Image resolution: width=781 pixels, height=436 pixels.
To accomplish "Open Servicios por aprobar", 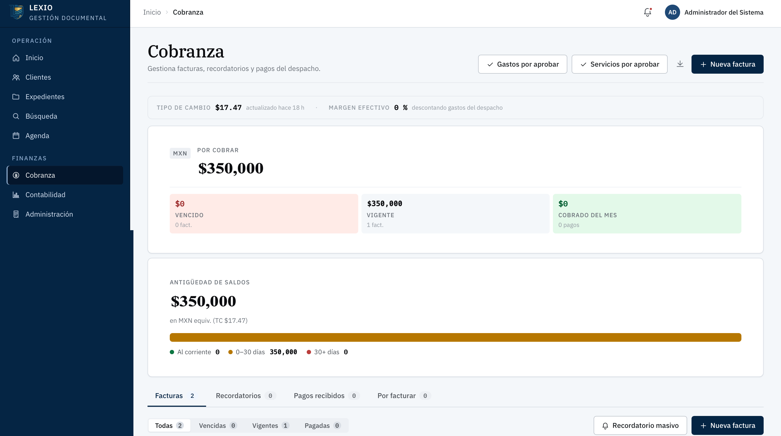I will [x=619, y=64].
